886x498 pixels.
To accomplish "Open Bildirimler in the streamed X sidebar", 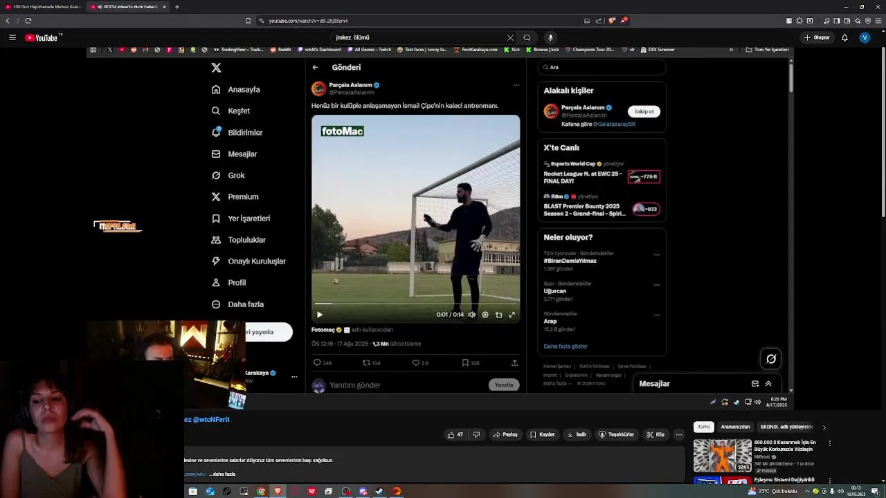I will (237, 132).
